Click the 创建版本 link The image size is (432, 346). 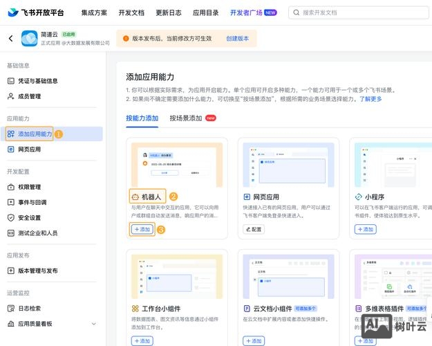(x=238, y=38)
